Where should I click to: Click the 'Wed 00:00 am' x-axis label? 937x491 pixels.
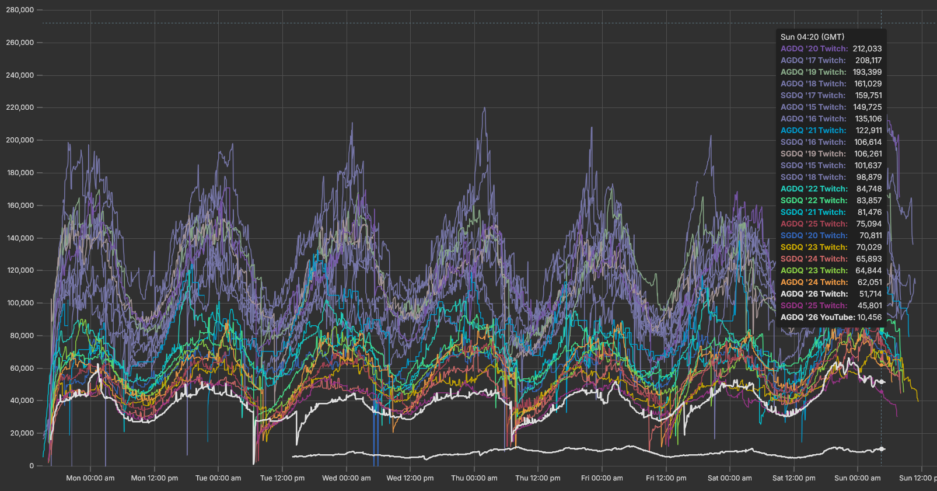[x=347, y=478]
